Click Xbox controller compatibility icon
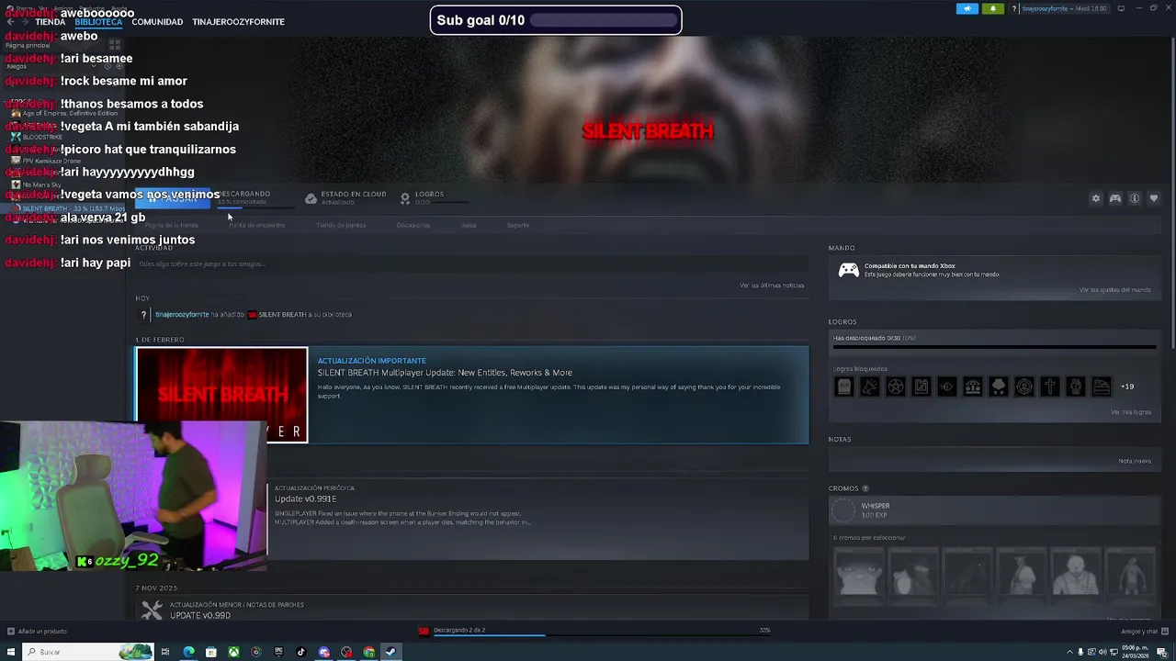The image size is (1176, 661). tap(849, 270)
